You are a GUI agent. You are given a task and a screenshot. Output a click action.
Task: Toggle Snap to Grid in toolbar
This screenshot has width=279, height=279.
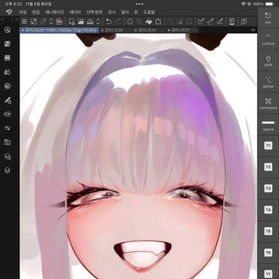220,22
